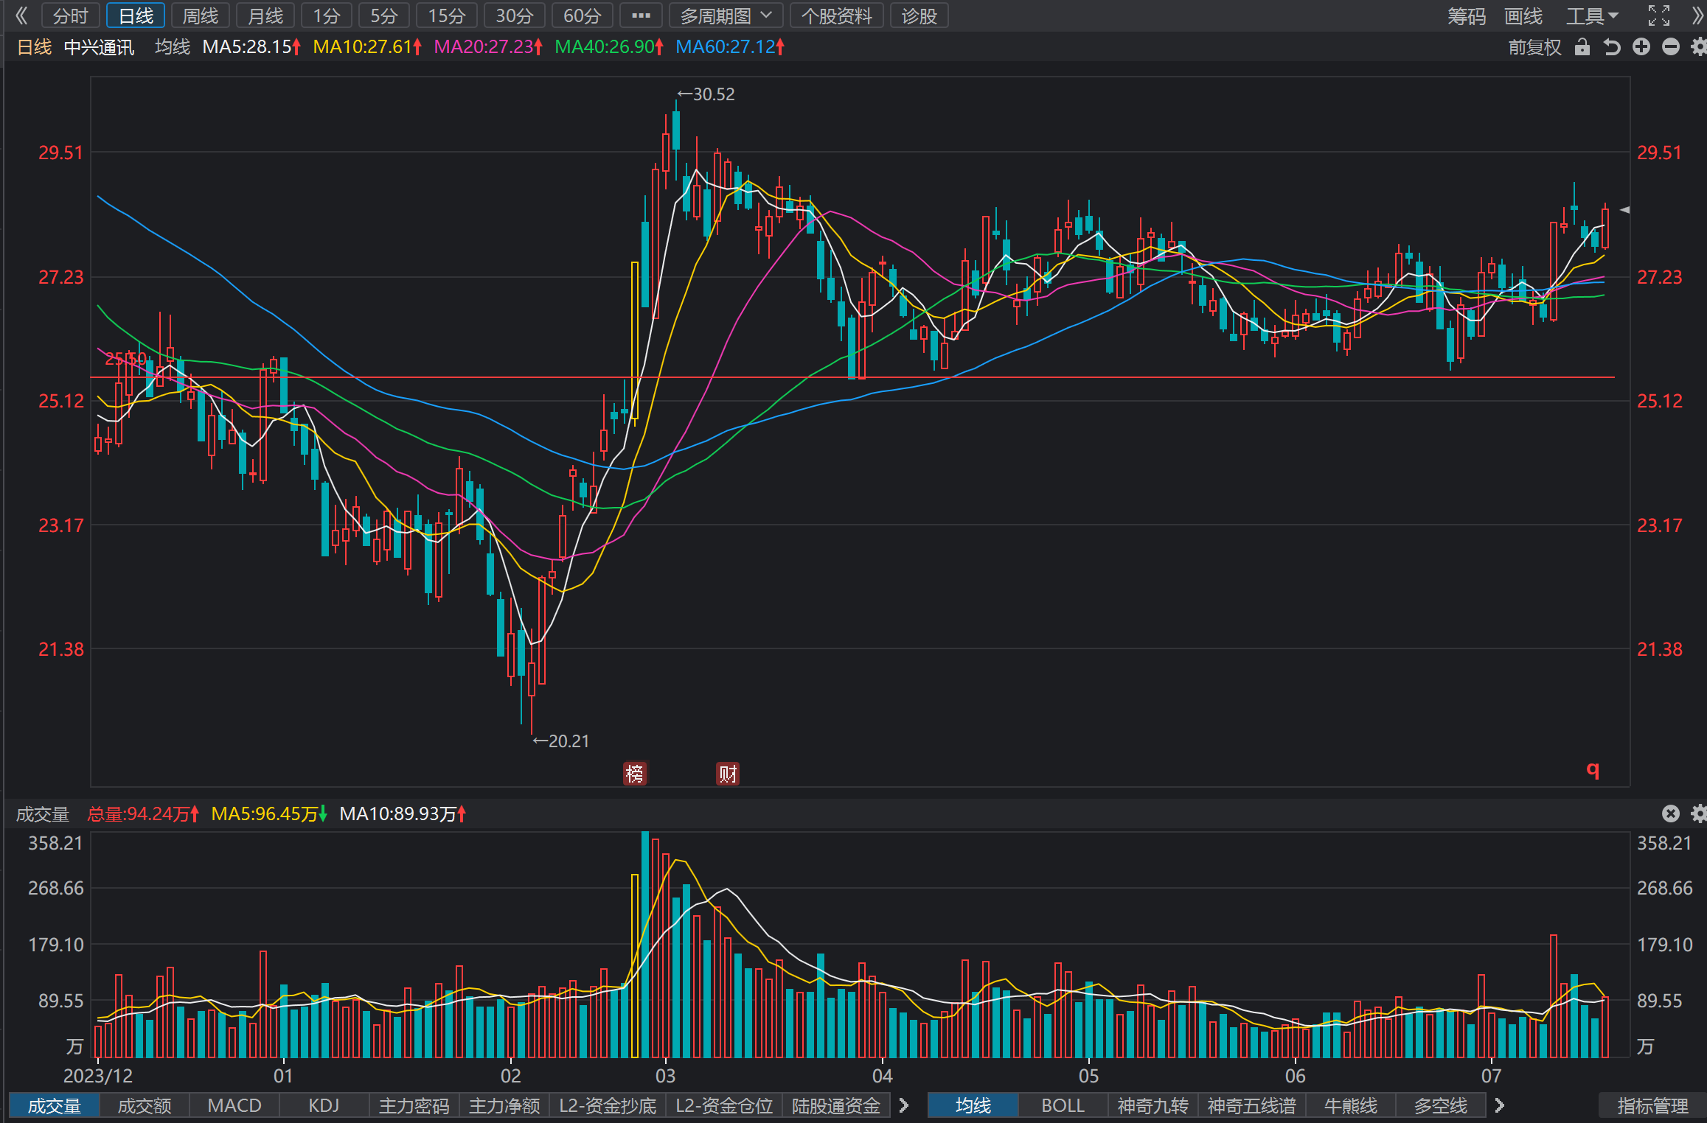This screenshot has height=1123, width=1707.
Task: Switch to 分时 view
Action: (x=70, y=15)
